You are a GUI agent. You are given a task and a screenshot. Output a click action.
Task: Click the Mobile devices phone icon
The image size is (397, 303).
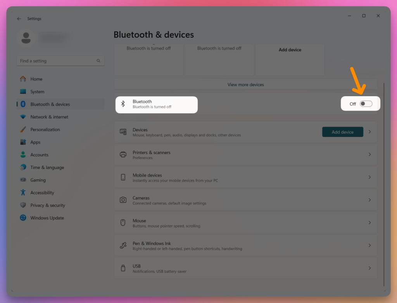(123, 177)
